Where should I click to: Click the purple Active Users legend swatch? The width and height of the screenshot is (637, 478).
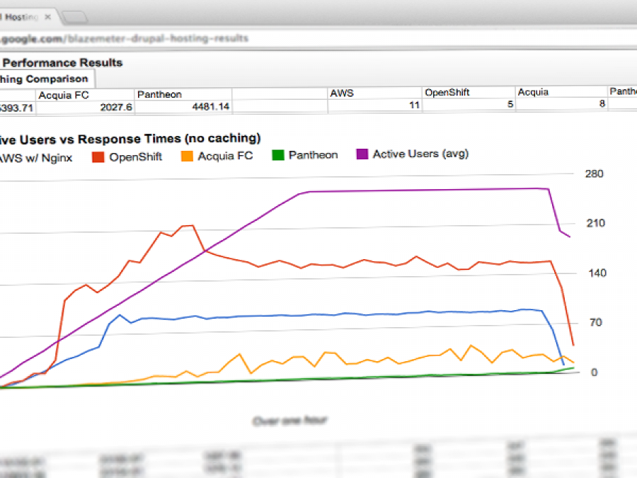pos(362,154)
